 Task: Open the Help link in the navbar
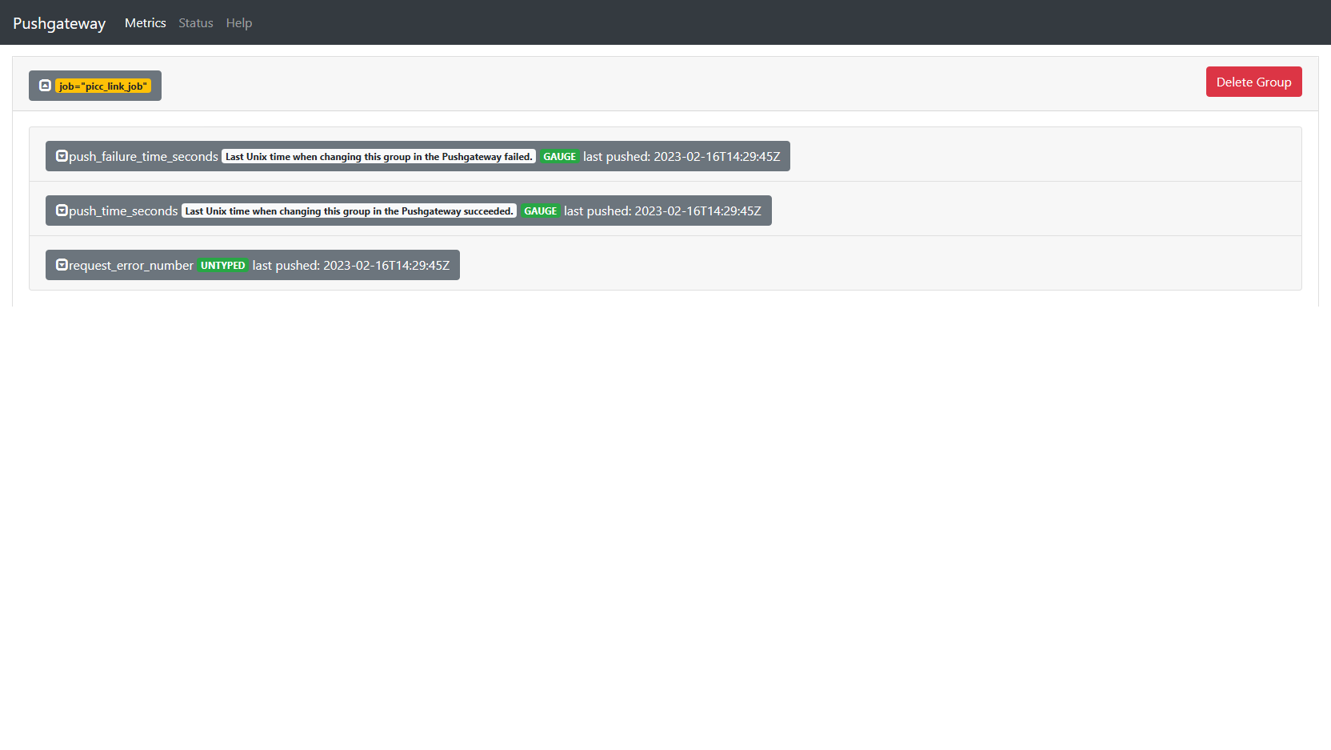[x=239, y=23]
